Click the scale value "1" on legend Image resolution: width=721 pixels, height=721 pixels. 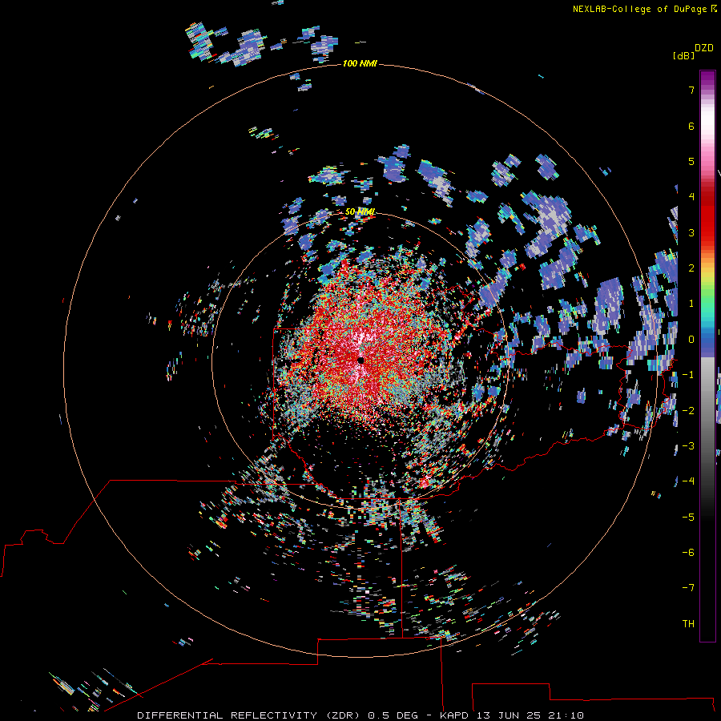pyautogui.click(x=691, y=304)
